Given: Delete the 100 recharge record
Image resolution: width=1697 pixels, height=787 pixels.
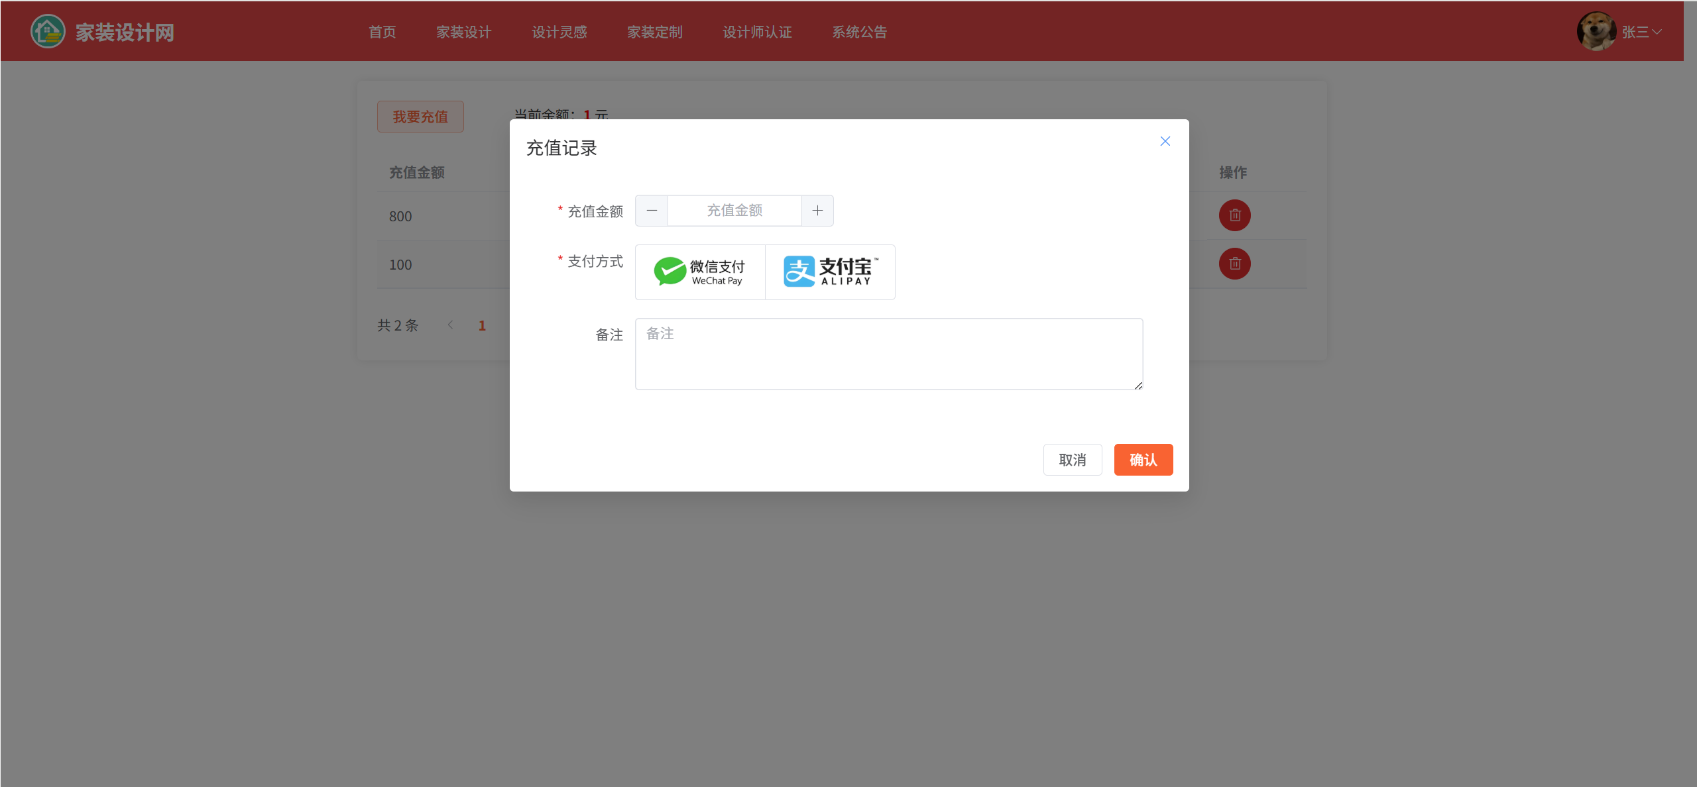Looking at the screenshot, I should click(1234, 264).
